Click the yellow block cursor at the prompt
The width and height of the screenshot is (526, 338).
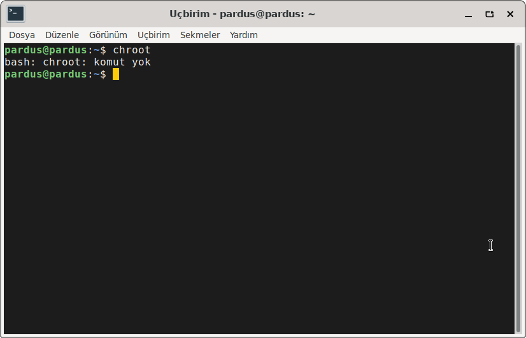pos(116,74)
